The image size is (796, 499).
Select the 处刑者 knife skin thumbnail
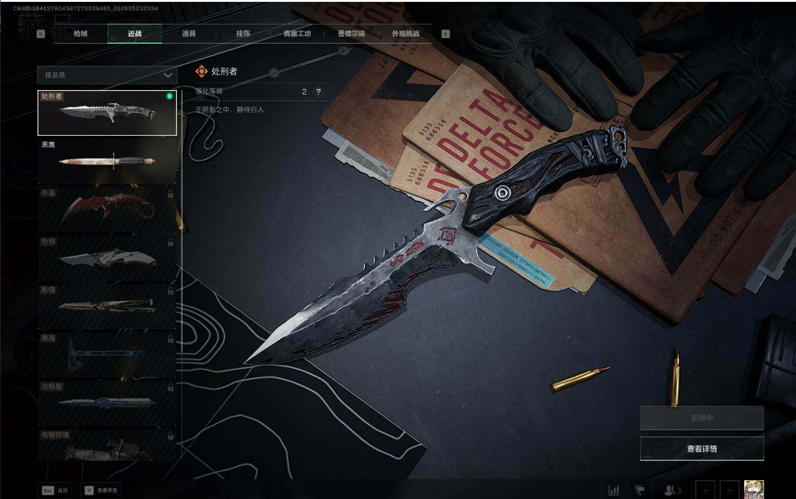pos(107,113)
